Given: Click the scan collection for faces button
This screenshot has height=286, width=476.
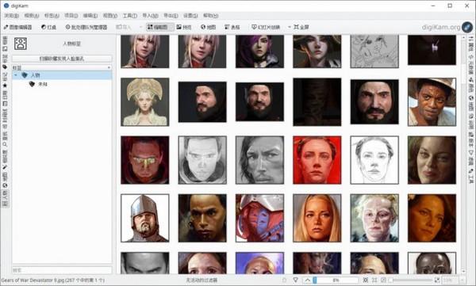Looking at the screenshot, I should click(x=62, y=59).
